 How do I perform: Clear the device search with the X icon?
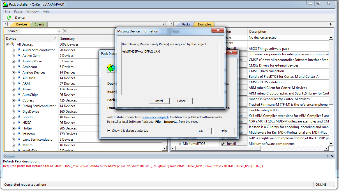point(64,31)
